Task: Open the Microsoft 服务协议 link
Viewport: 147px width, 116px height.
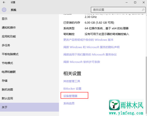Action: (90, 55)
